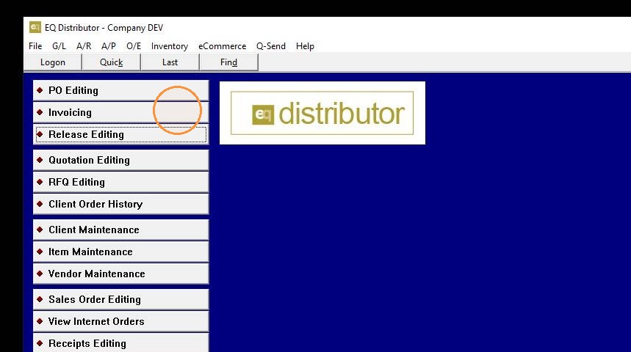Screen dimensions: 631x352
Task: Click View Internet Orders
Action: 121,321
